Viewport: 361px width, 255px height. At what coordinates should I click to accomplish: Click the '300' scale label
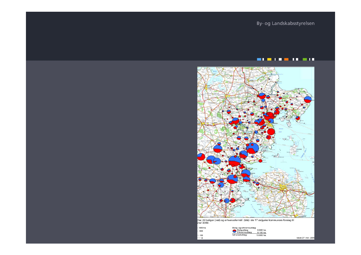coord(201,231)
